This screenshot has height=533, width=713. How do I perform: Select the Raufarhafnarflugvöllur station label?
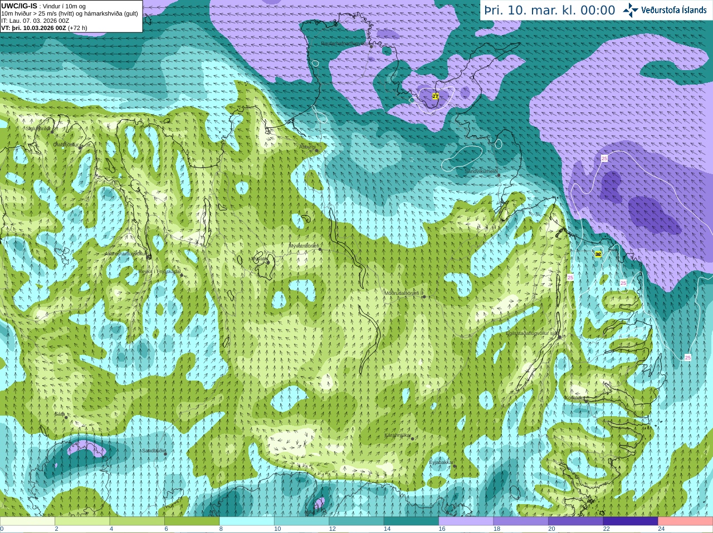[345, 43]
